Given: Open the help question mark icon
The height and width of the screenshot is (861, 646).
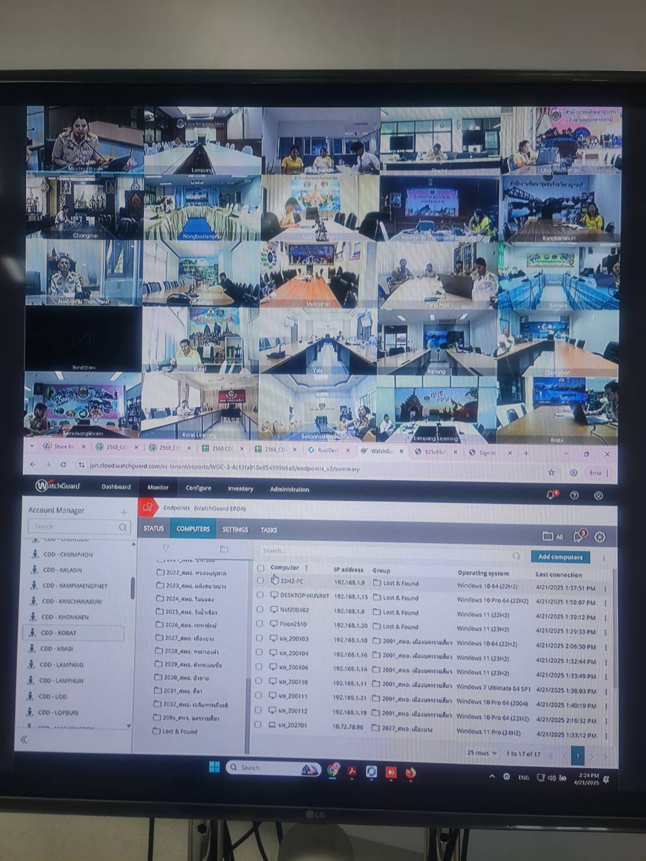Looking at the screenshot, I should (574, 495).
